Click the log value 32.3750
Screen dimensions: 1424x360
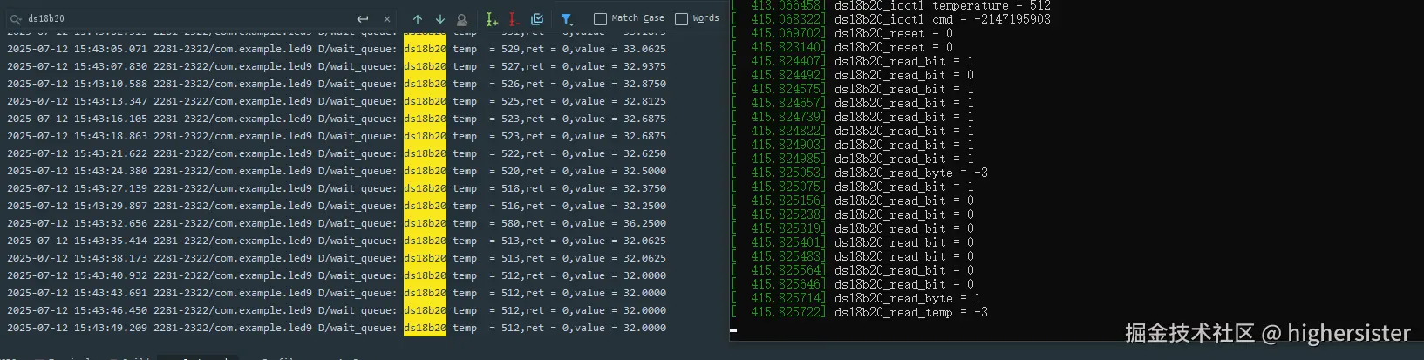pyautogui.click(x=644, y=188)
